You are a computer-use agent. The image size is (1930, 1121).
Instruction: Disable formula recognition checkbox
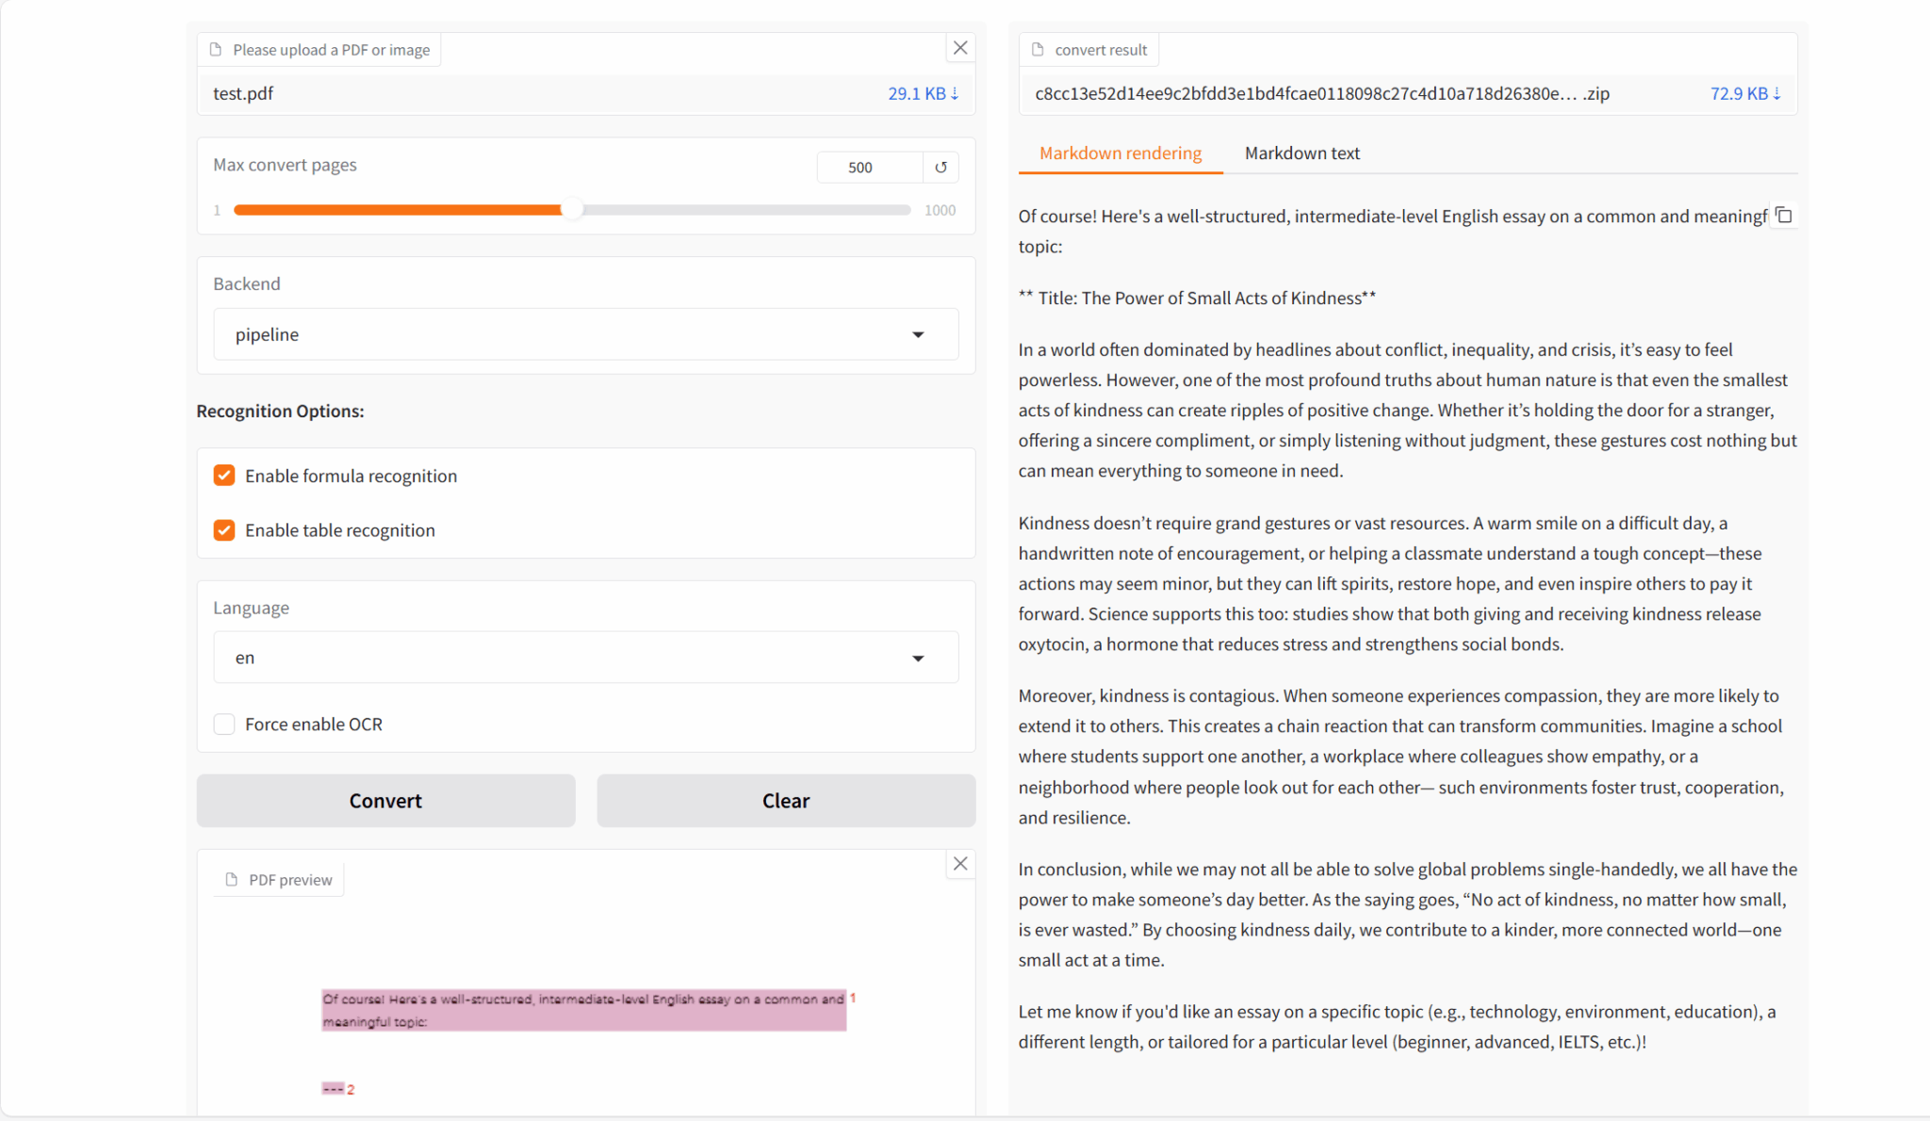tap(224, 476)
